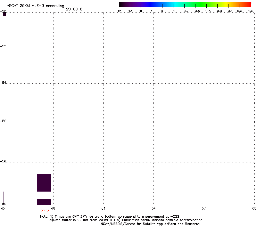Image resolution: width=257 pixels, height=226 pixels.
Task: Click the large dark purple data block
Action: click(44, 183)
